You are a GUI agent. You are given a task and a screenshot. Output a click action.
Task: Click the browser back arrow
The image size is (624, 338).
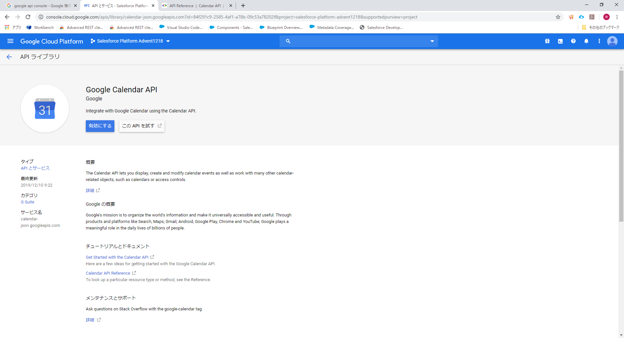coord(7,17)
